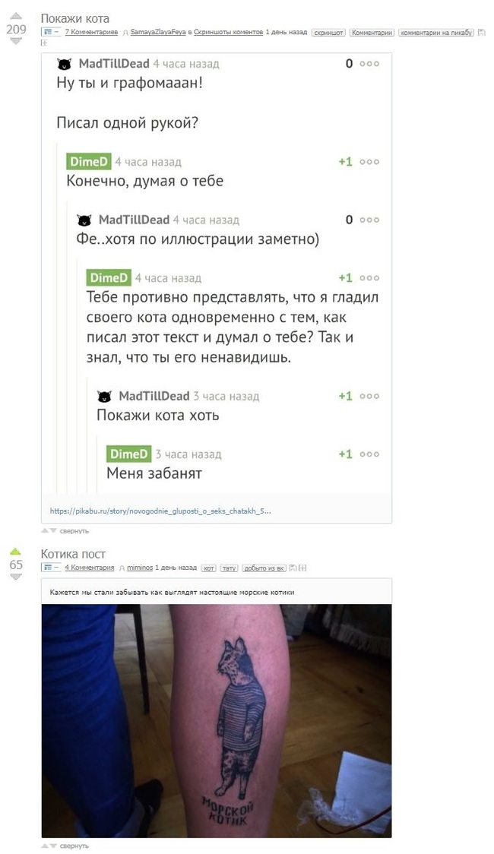The width and height of the screenshot is (494, 854).
Task: Click the save floppy icon on 'Котика пост'
Action: point(293,568)
